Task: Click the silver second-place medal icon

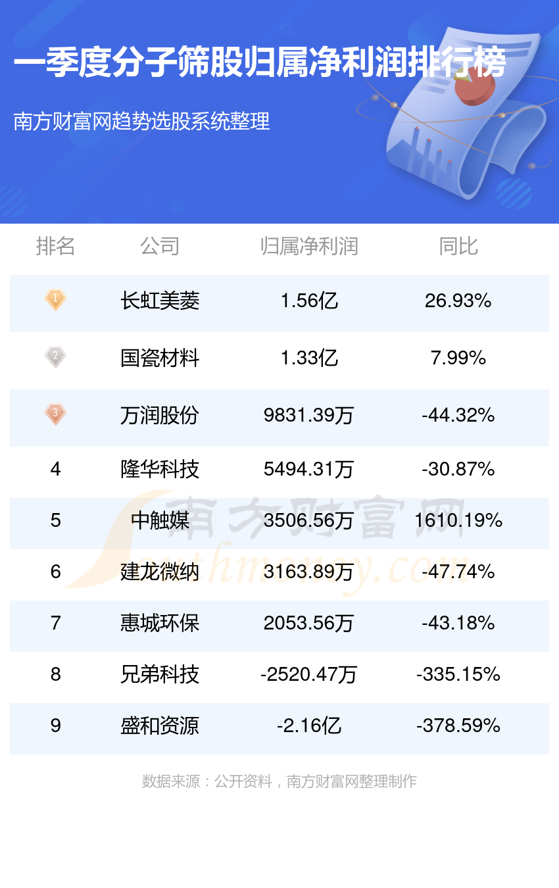Action: [x=55, y=357]
